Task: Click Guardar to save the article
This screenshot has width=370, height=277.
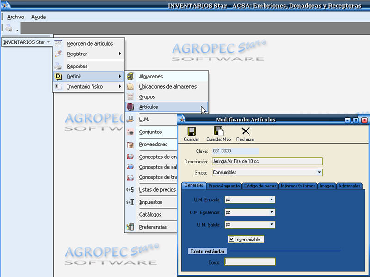Action: click(x=191, y=134)
